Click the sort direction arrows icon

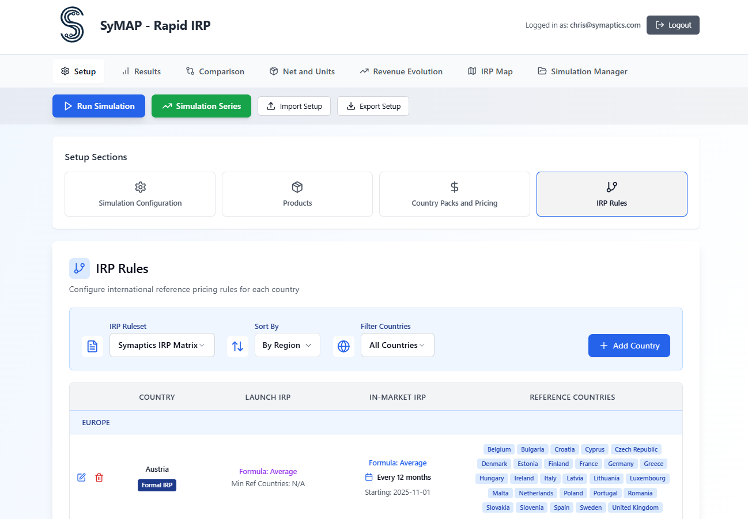point(237,345)
